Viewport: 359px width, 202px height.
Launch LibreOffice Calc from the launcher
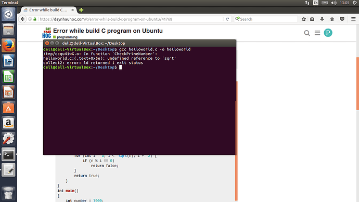[x=8, y=76]
